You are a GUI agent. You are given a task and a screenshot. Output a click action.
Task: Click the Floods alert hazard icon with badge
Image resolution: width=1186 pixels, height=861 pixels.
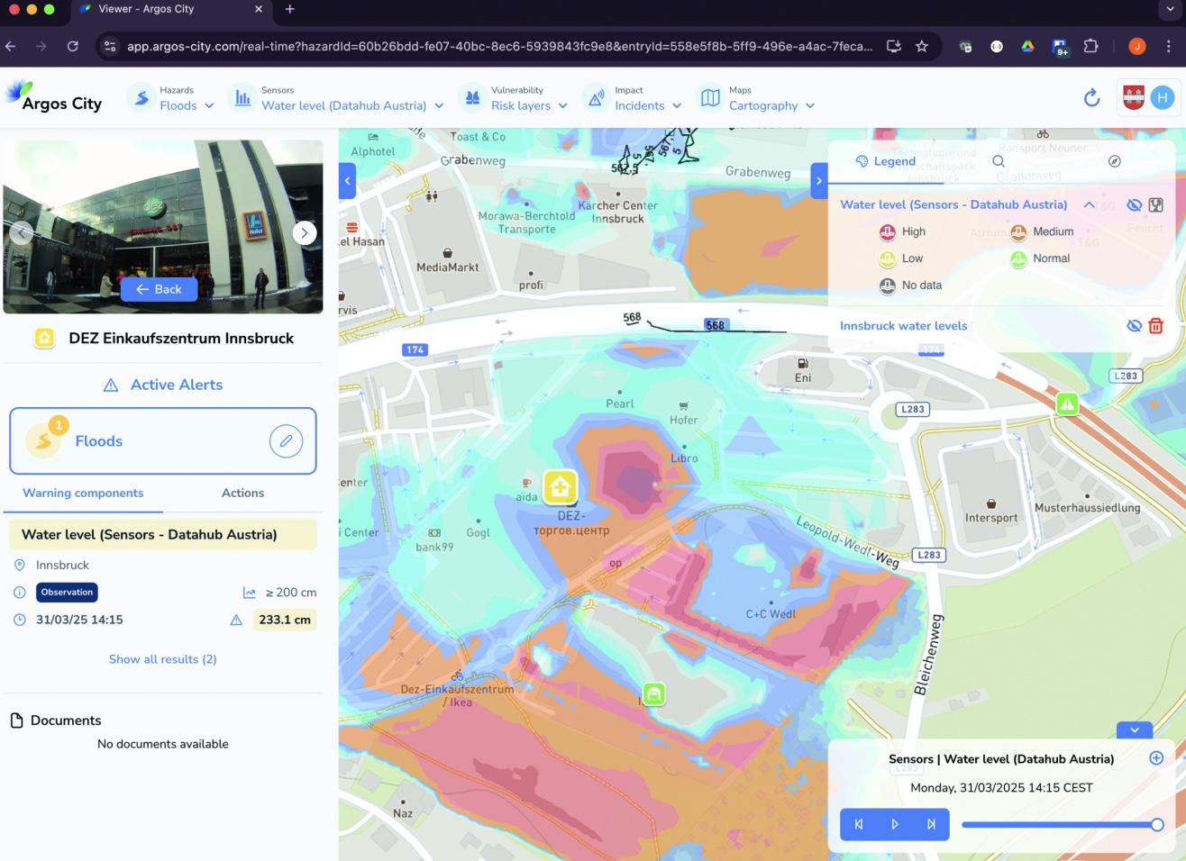click(x=43, y=440)
